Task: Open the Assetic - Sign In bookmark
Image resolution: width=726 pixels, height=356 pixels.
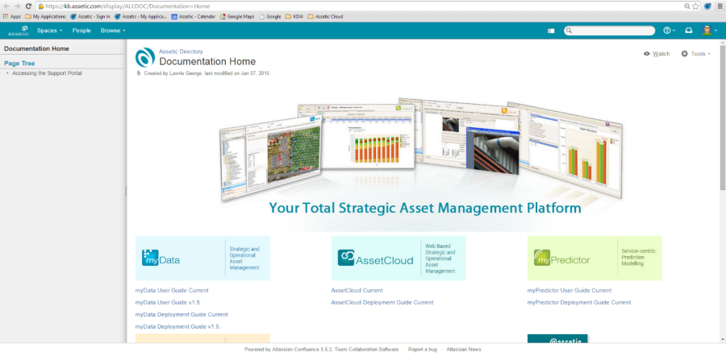Action: 90,17
